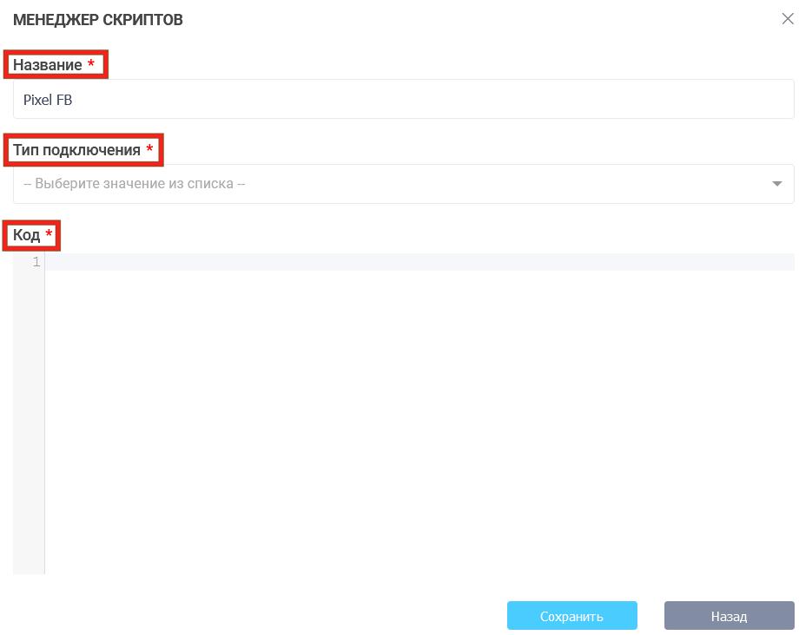Screen dimensions: 799x635
Task: Click empty area of code editor body
Action: tap(419, 416)
